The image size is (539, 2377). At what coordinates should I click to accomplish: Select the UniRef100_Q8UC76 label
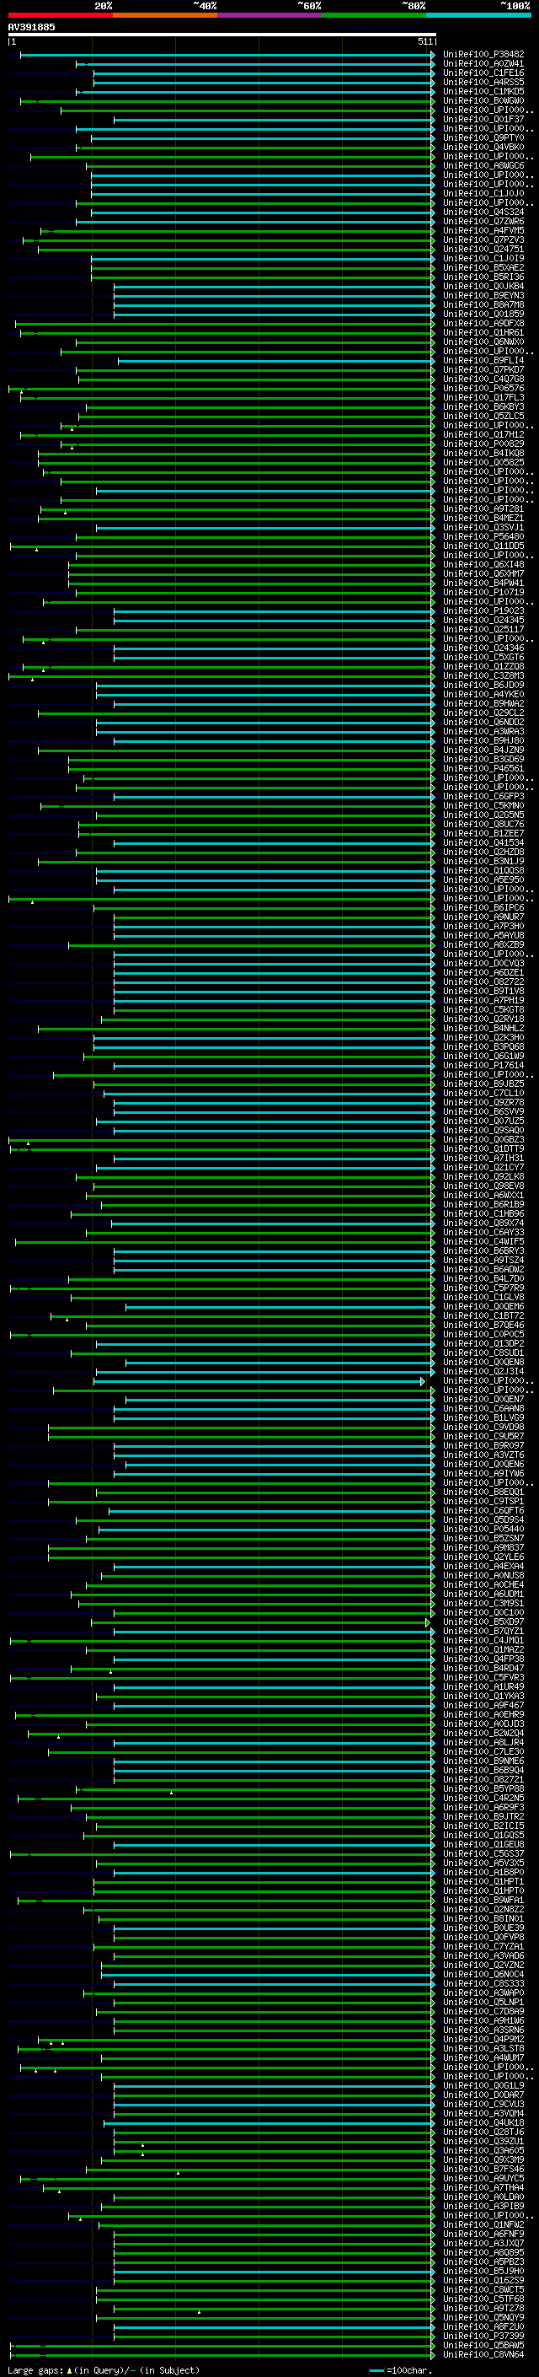pos(483,824)
